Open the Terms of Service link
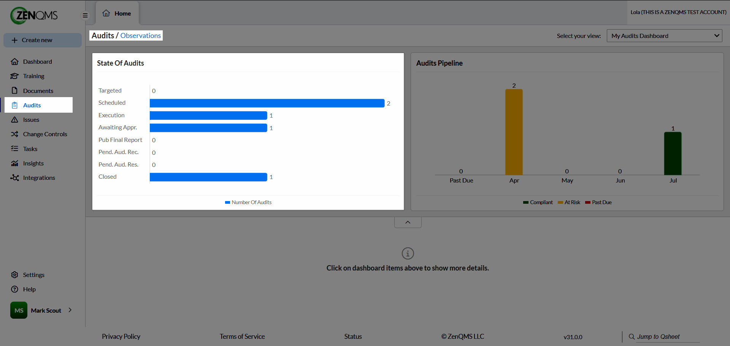Screen dimensions: 730x346 242,337
